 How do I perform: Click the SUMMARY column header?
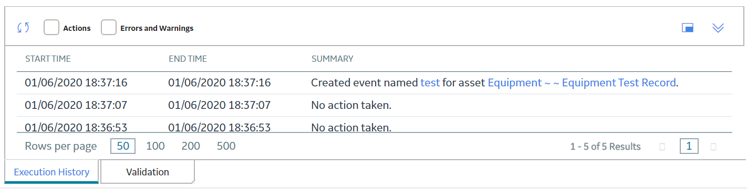click(332, 59)
